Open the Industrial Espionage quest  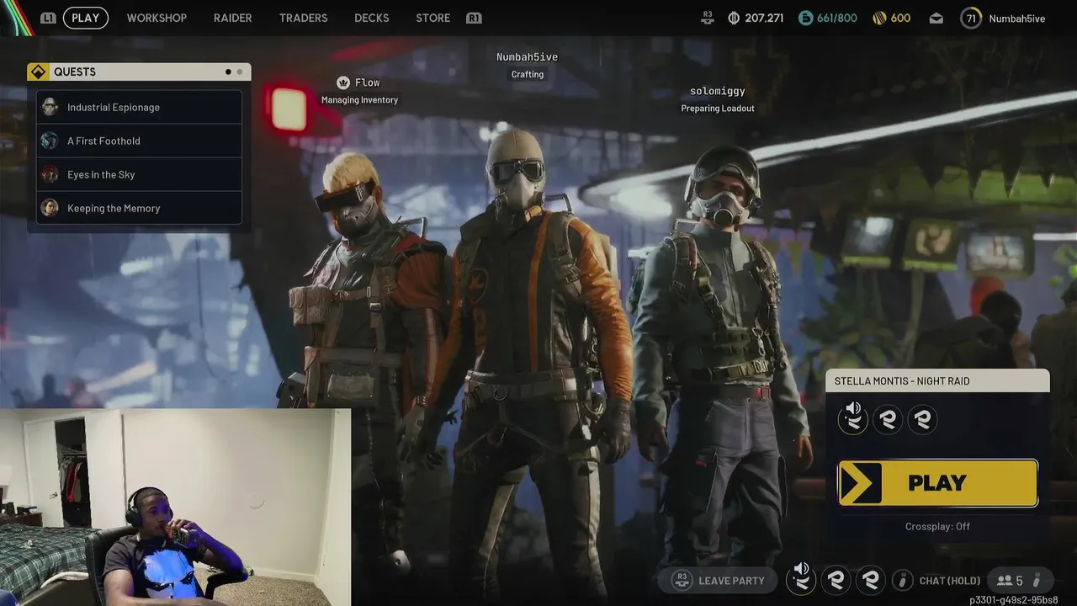(140, 107)
